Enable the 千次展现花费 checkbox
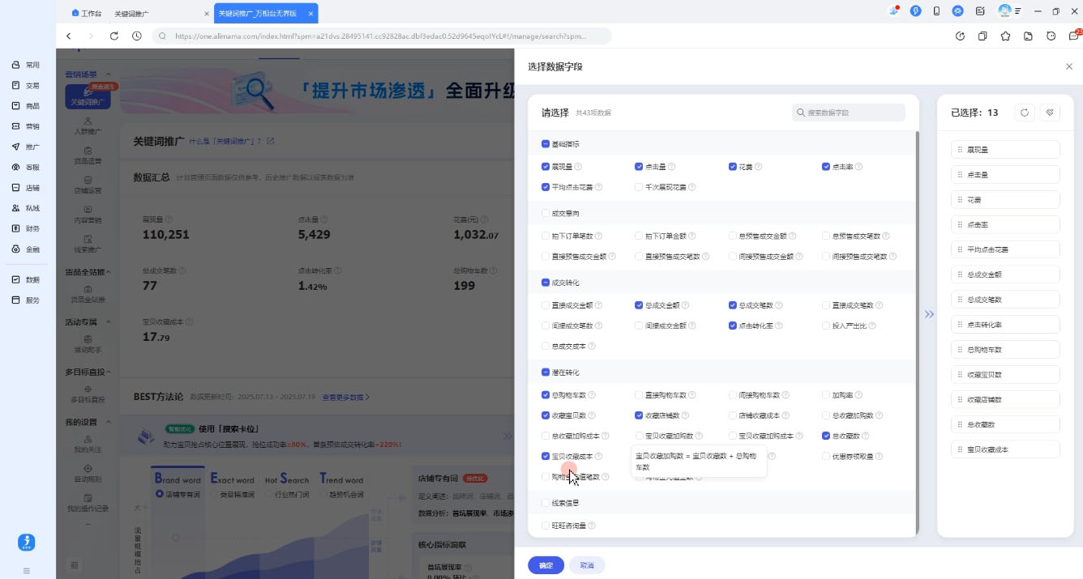The image size is (1083, 579). (x=639, y=186)
